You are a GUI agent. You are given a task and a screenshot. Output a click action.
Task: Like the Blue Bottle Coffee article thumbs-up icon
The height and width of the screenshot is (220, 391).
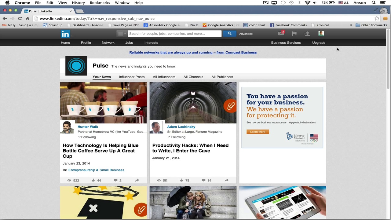pyautogui.click(x=93, y=180)
